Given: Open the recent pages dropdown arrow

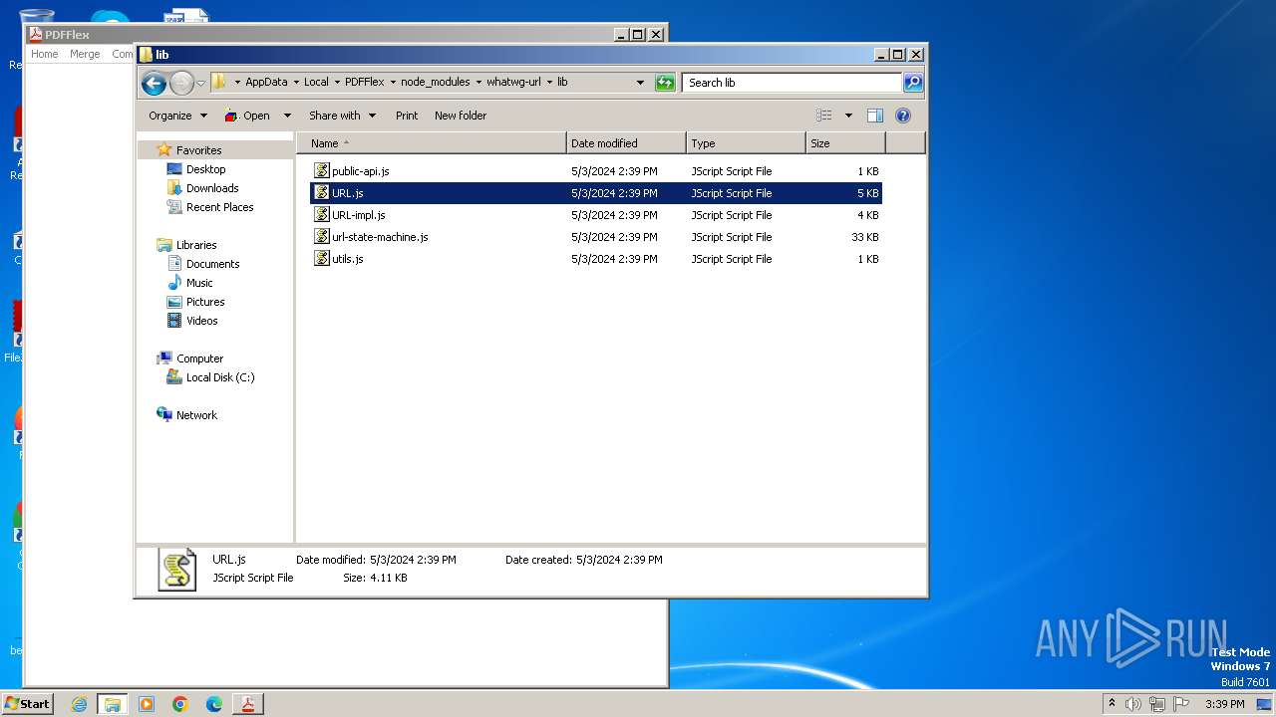Looking at the screenshot, I should coord(200,83).
